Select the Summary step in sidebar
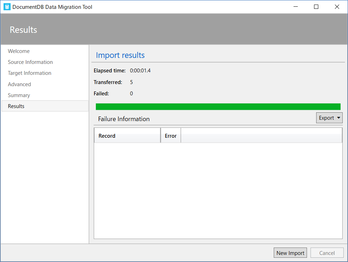 pos(19,95)
